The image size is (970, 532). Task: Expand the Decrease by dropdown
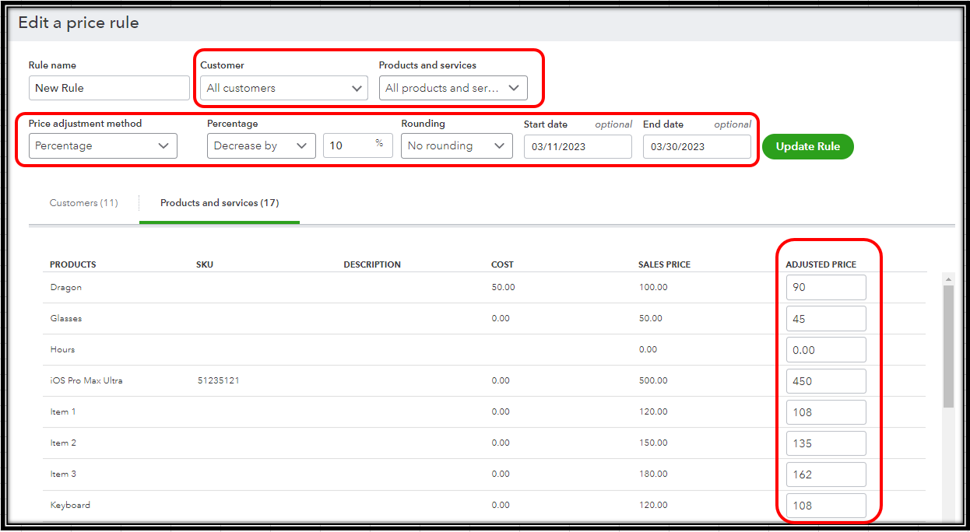261,145
